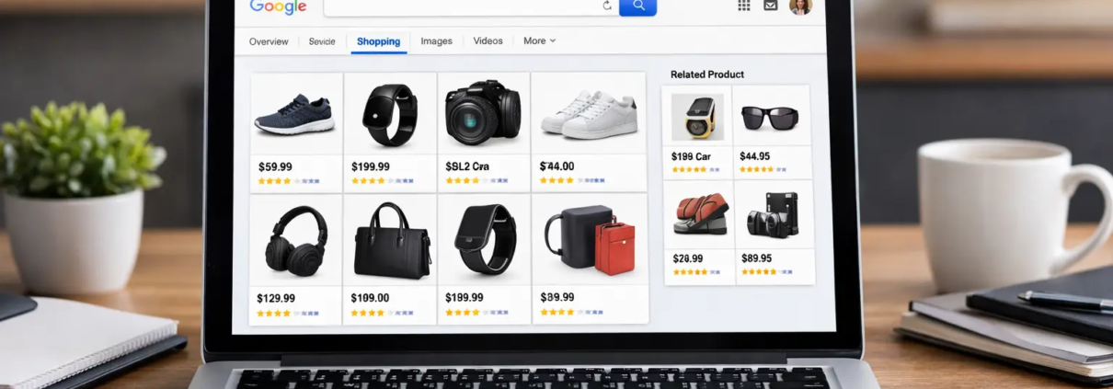Select the Overview tab
Image resolution: width=1113 pixels, height=389 pixels.
coord(269,41)
